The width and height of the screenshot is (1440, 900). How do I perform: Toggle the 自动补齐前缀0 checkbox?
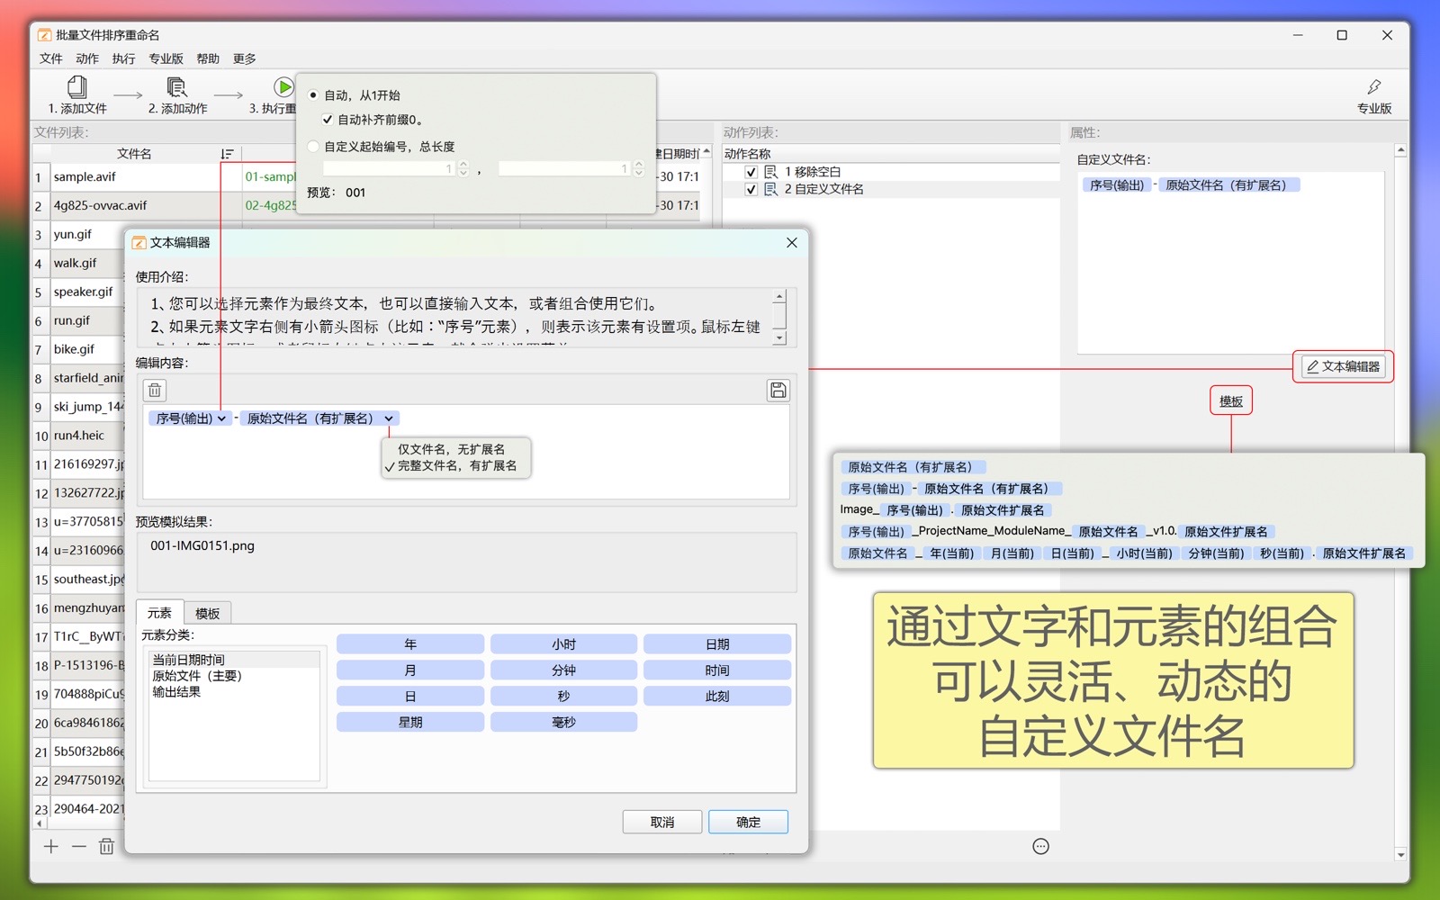328,120
